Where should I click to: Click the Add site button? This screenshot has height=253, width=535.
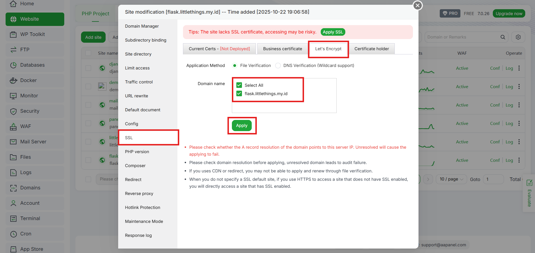click(93, 37)
